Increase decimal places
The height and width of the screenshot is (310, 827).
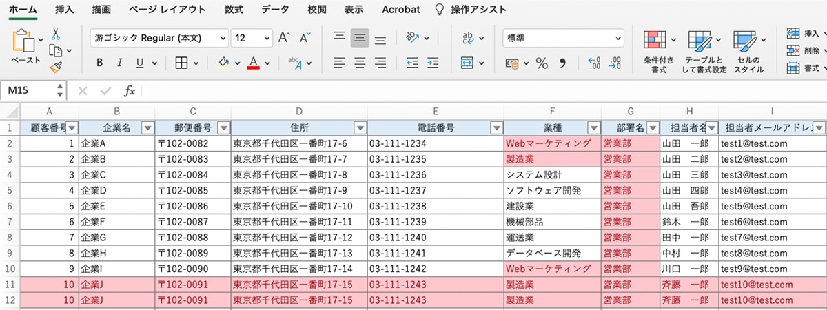point(594,63)
